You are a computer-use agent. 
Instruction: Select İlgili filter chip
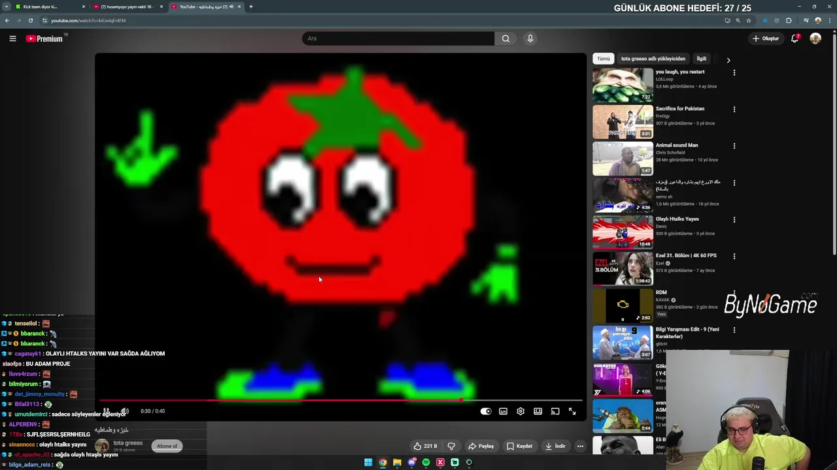pyautogui.click(x=701, y=59)
